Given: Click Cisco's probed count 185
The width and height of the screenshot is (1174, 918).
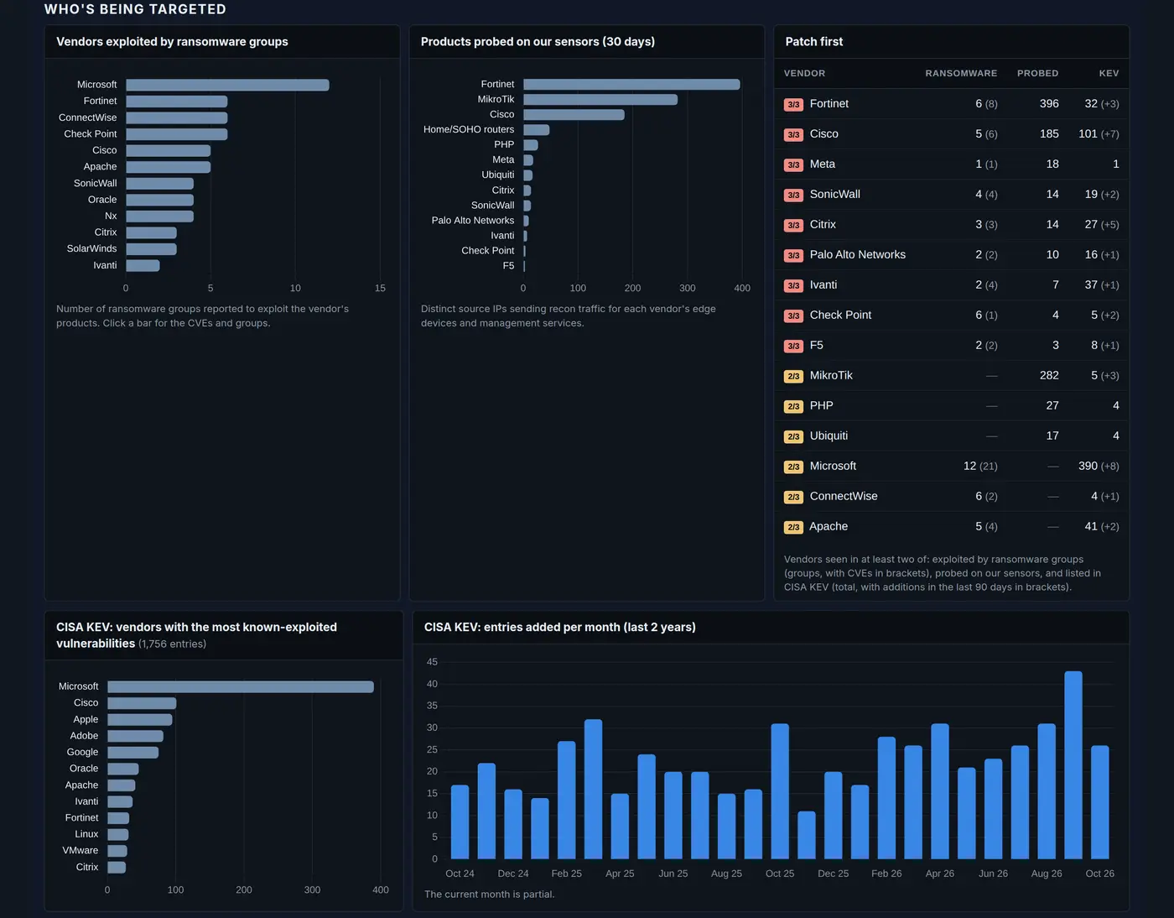Looking at the screenshot, I should (1049, 133).
